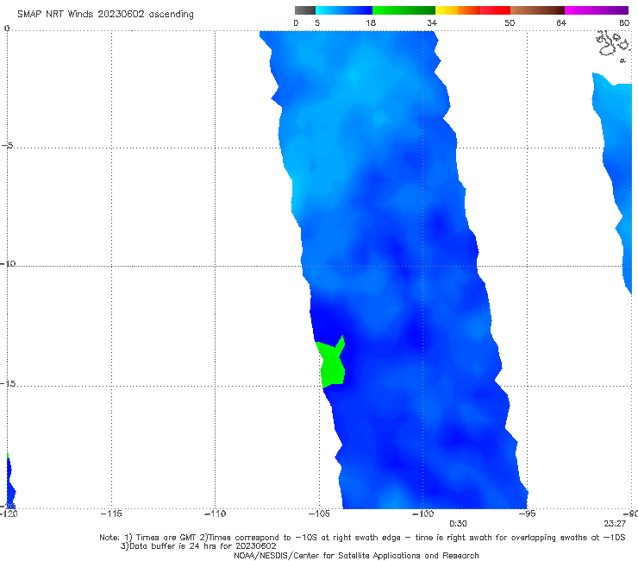Click color bar label '34'
638x561 pixels.
point(432,22)
